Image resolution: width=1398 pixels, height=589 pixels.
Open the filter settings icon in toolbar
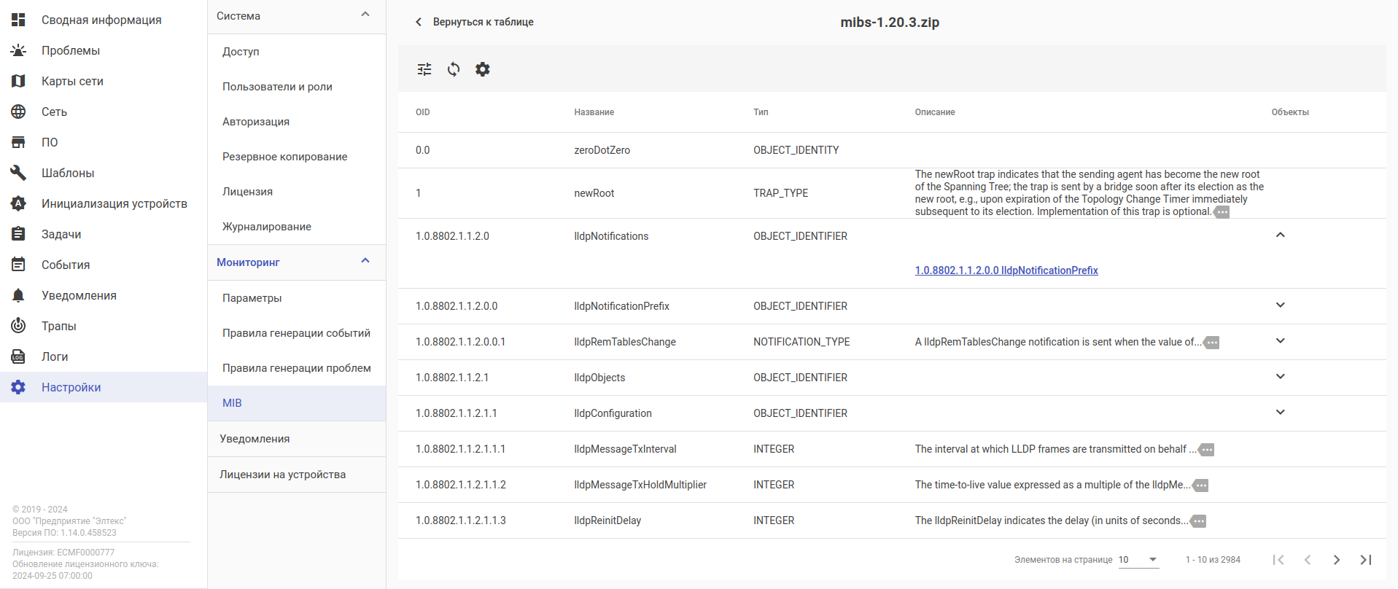424,69
